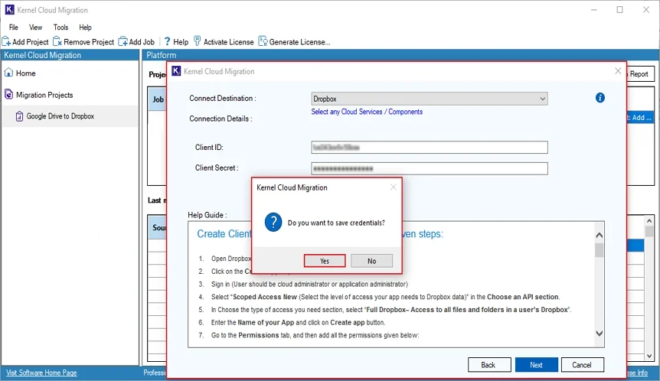Click the main window scrollbar down arrow
This screenshot has height=381, width=660.
point(649,355)
